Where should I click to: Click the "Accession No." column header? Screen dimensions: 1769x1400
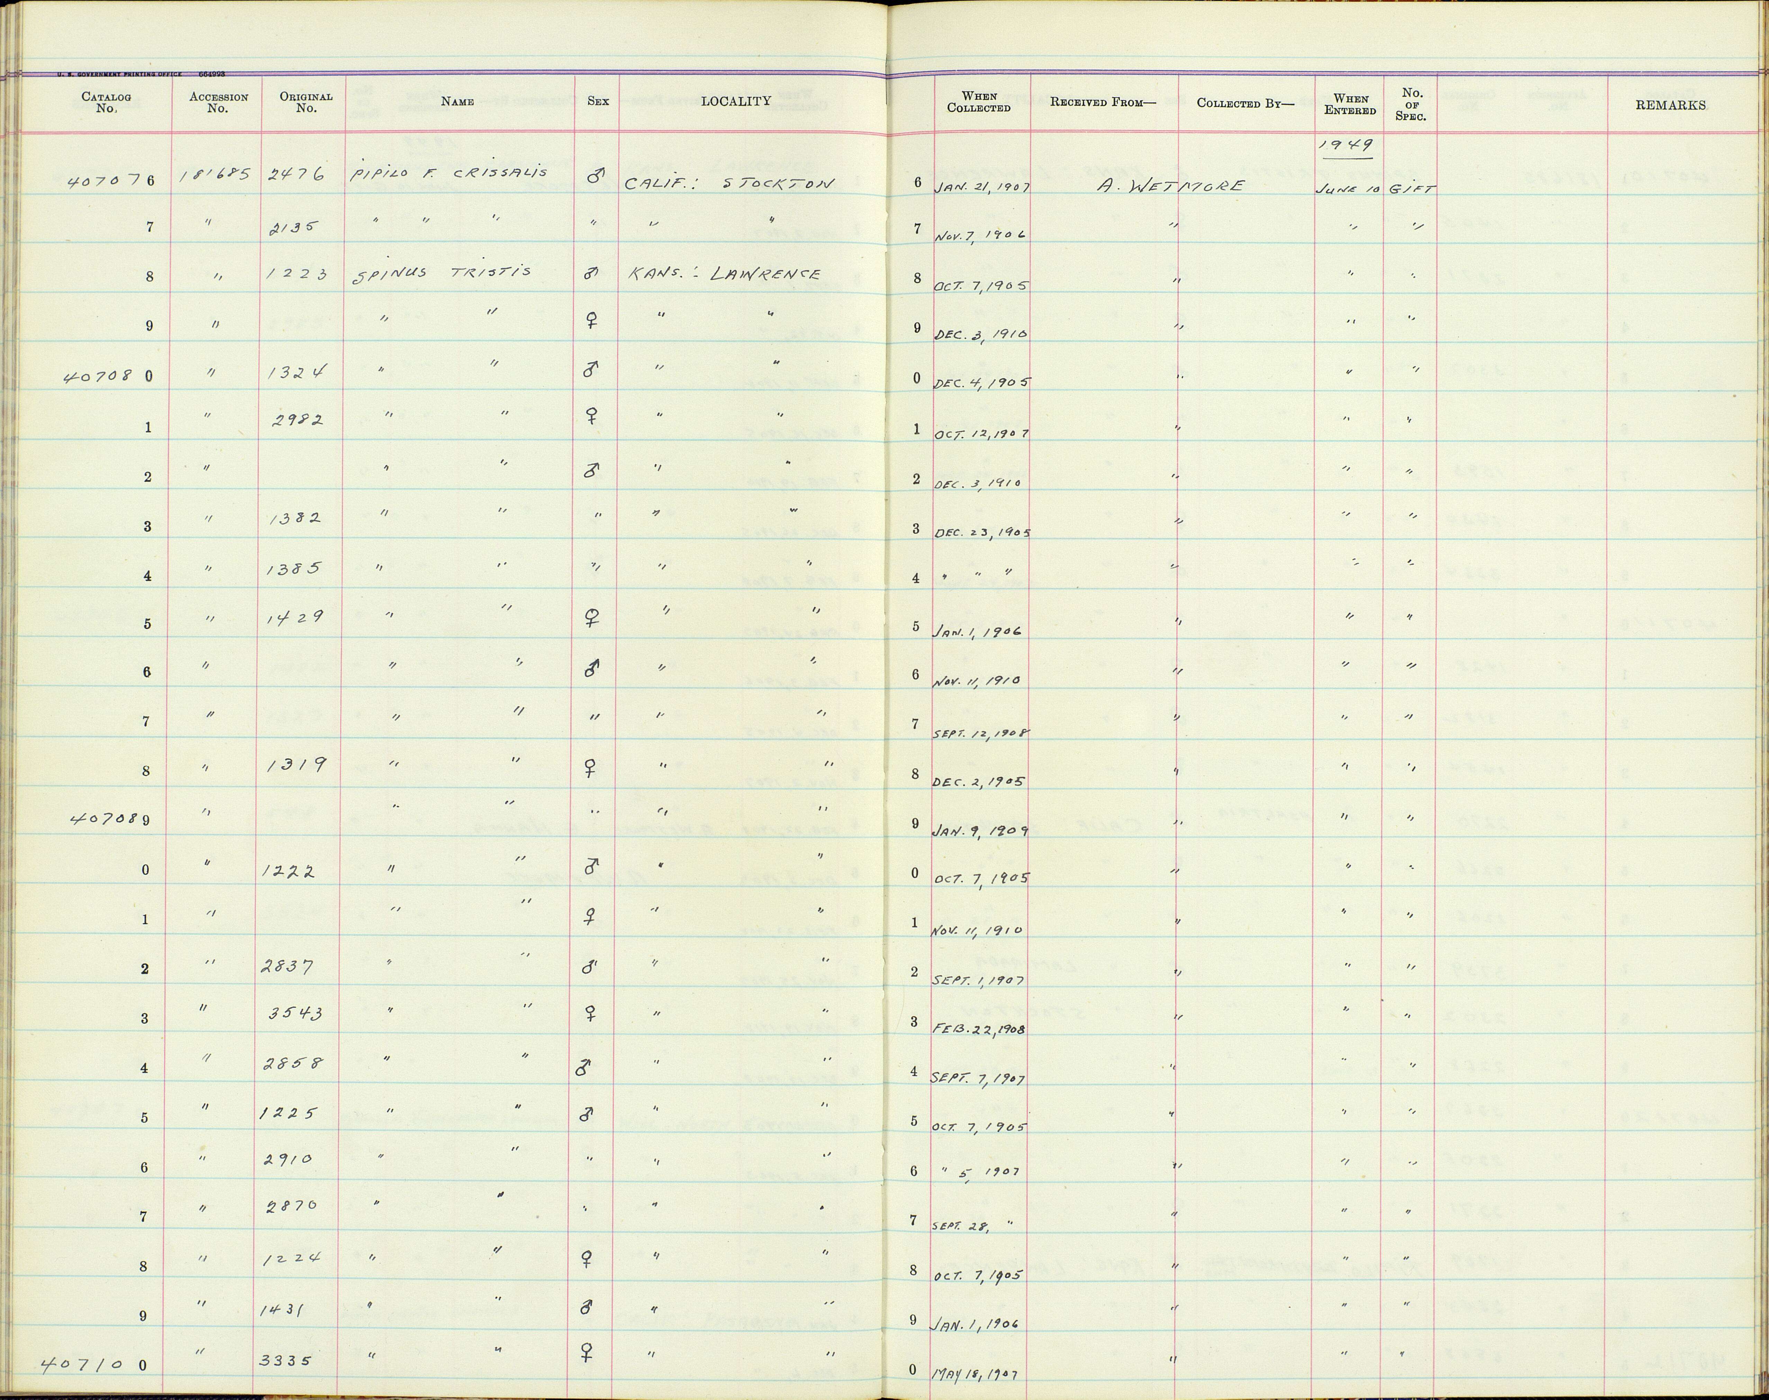(218, 102)
